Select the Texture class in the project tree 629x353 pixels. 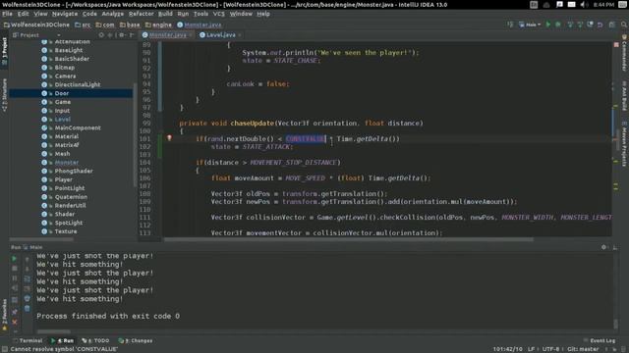tap(66, 231)
